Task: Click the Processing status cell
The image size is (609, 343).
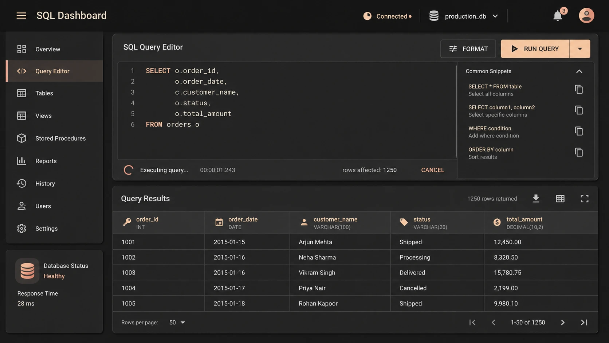Action: (x=414, y=257)
